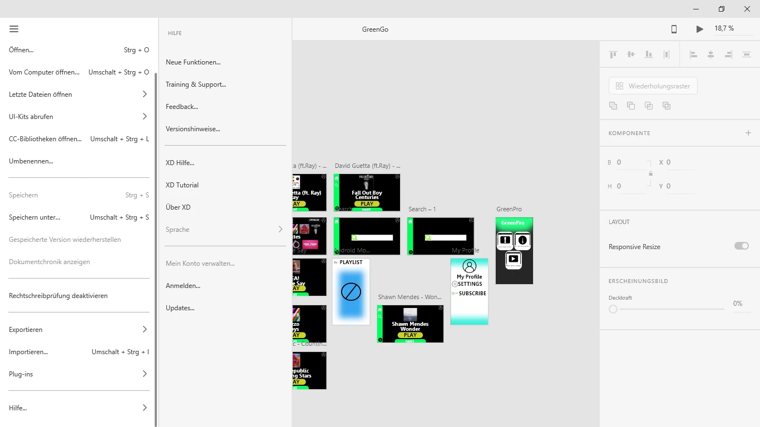
Task: Expand UI-Kits abrufen submenu
Action: click(x=79, y=117)
